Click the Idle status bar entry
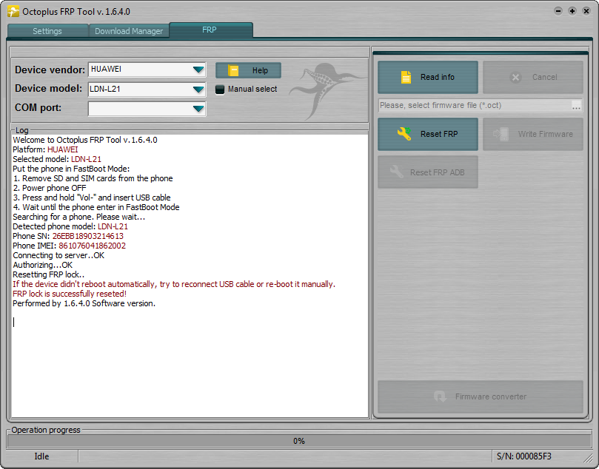 pos(41,456)
